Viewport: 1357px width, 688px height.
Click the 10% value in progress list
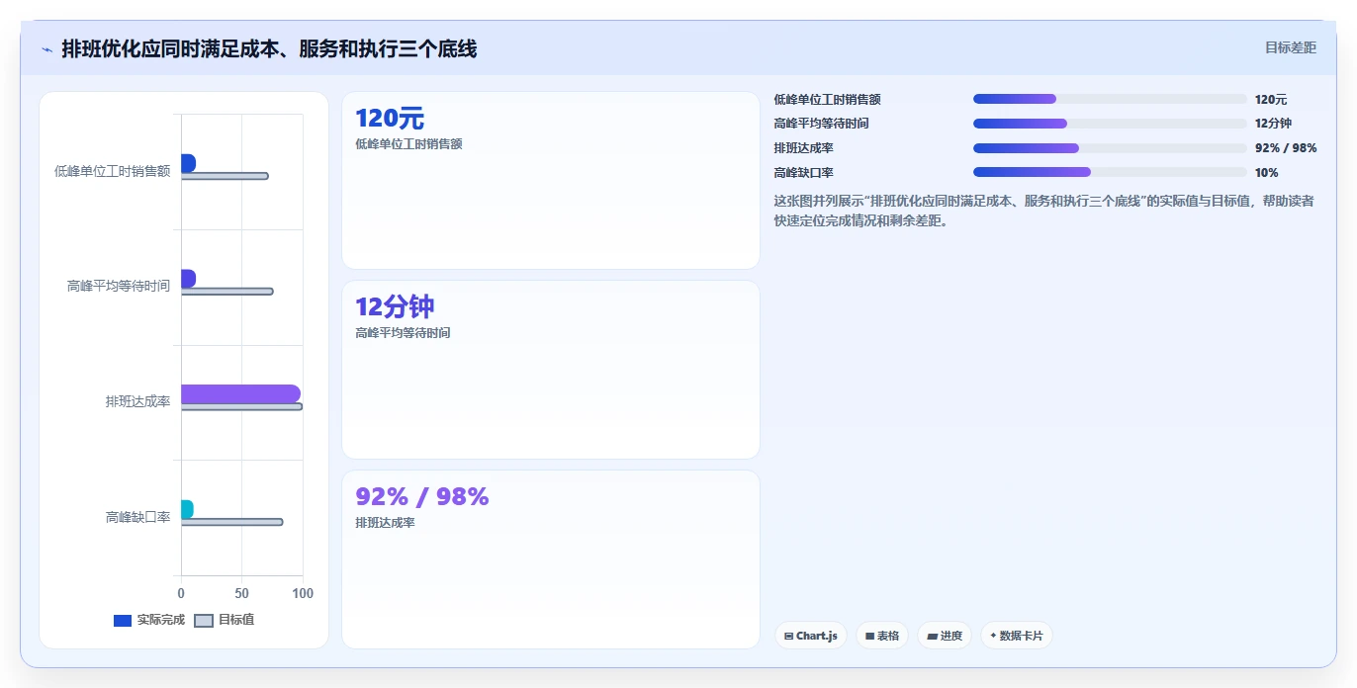point(1266,172)
